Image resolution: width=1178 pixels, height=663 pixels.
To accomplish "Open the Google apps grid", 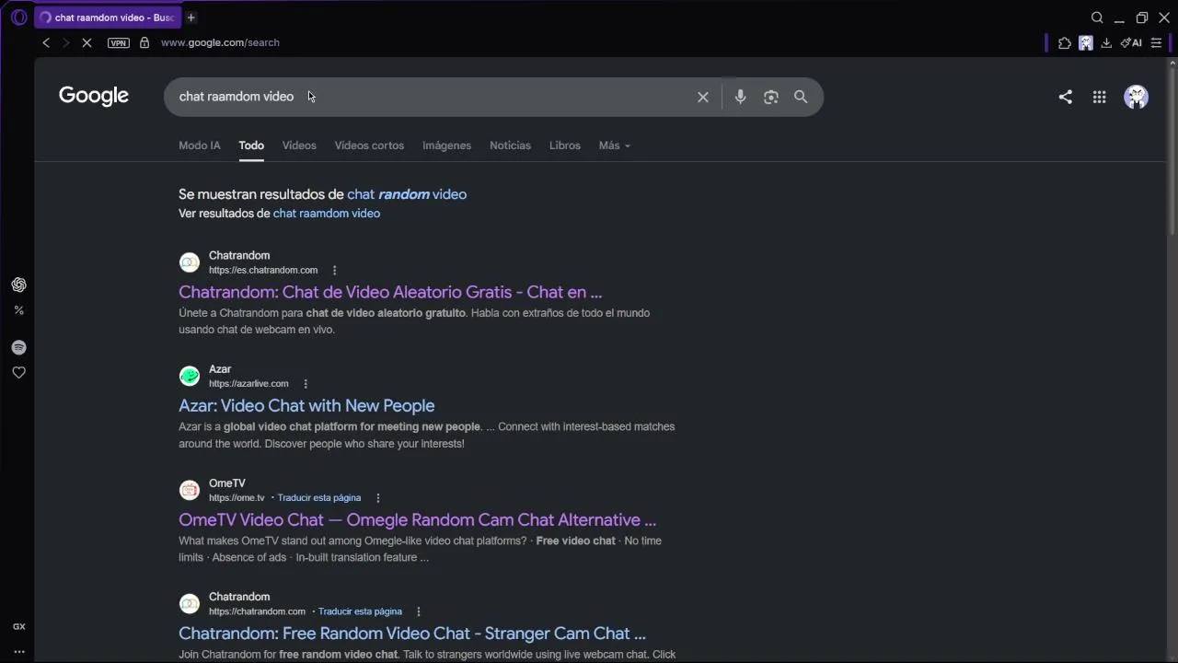I will [1099, 97].
